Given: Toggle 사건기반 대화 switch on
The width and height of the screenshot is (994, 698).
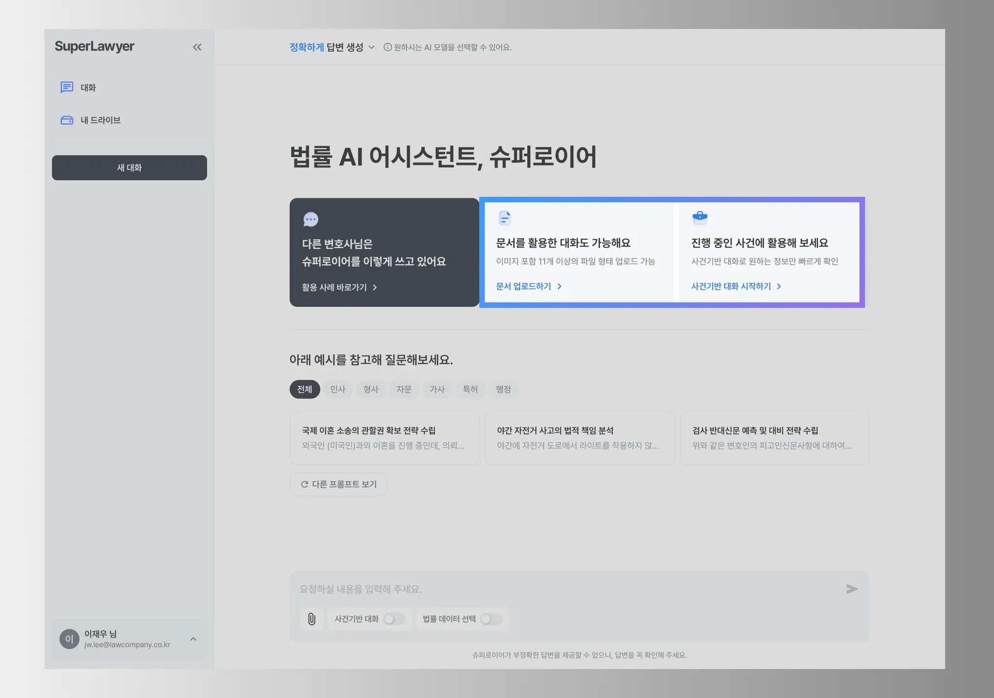Looking at the screenshot, I should pos(394,619).
